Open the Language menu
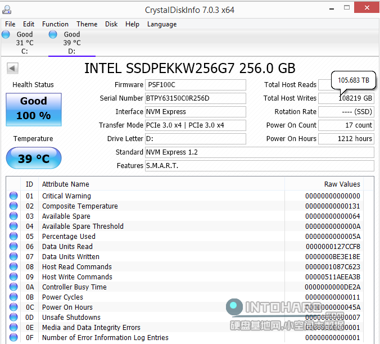 coord(162,24)
